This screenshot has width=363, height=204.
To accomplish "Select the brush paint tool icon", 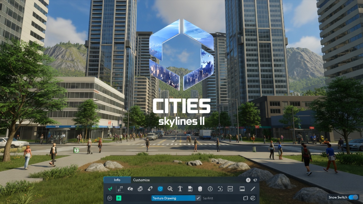I will [x=150, y=189].
